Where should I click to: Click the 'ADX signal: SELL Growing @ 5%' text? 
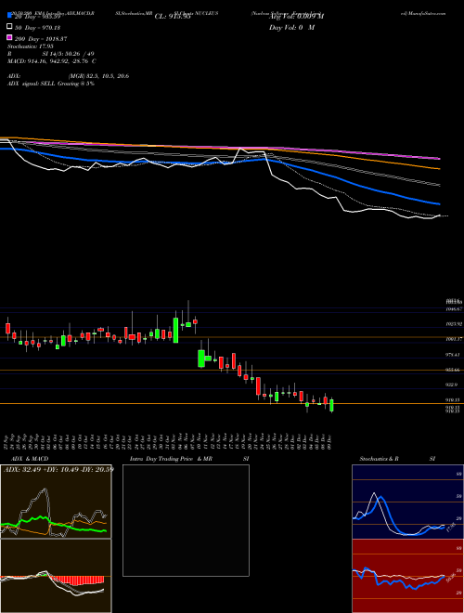click(51, 84)
